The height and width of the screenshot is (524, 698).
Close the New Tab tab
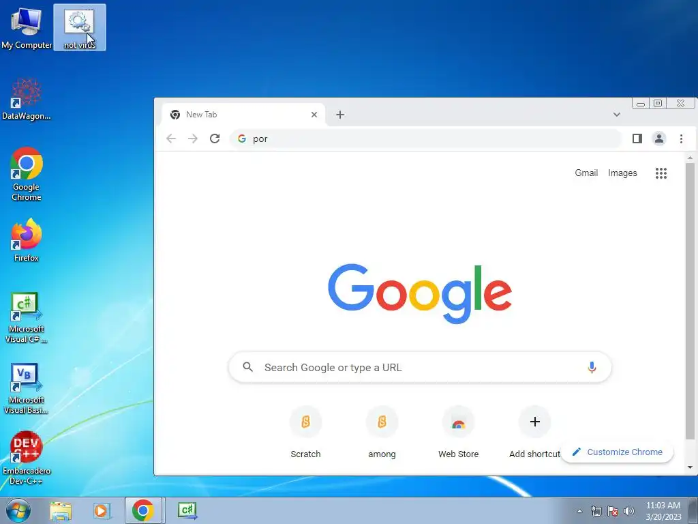click(314, 115)
